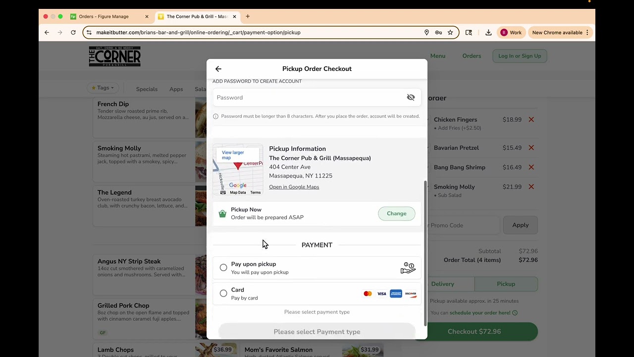Select Card payment radio button
Image resolution: width=634 pixels, height=357 pixels.
223,294
